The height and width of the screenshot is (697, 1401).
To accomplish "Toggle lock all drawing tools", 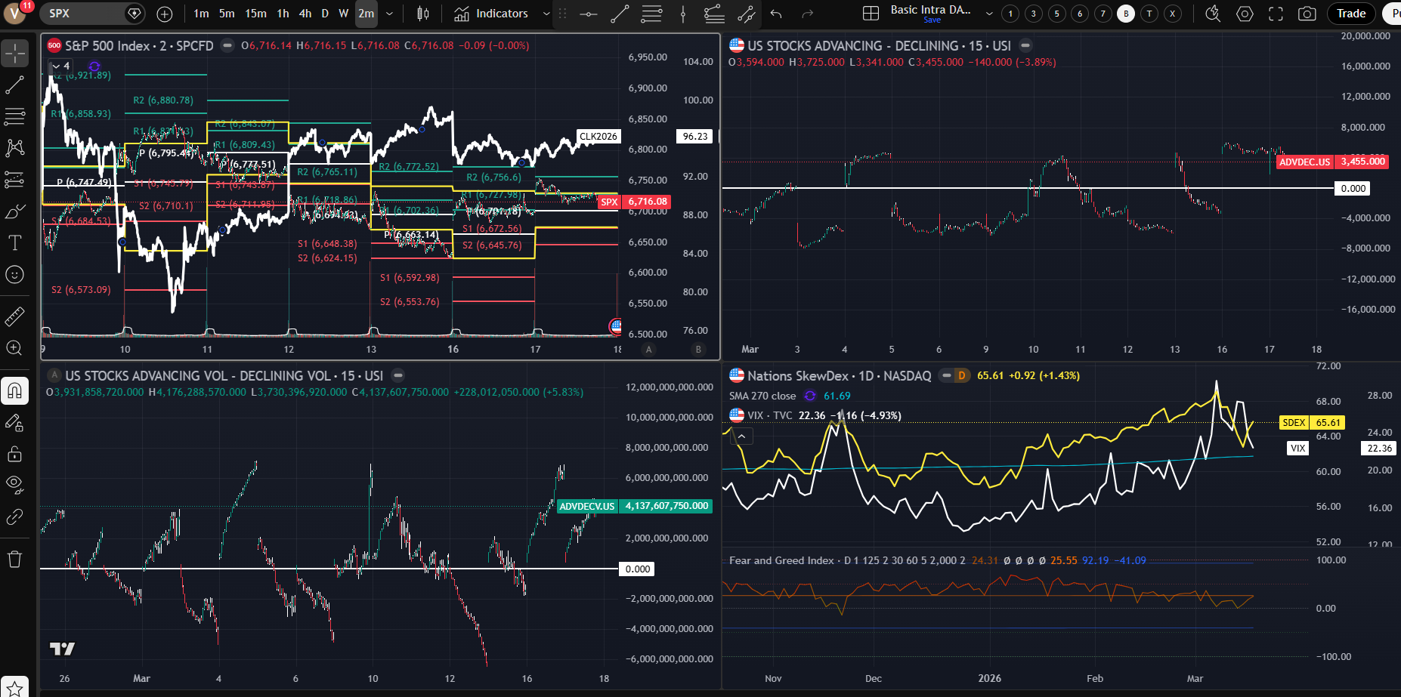I will [x=14, y=454].
